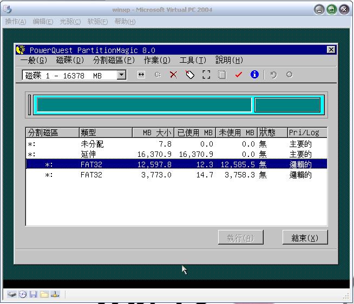Click the red checkmark check partition icon
354x304 pixels.
point(238,75)
